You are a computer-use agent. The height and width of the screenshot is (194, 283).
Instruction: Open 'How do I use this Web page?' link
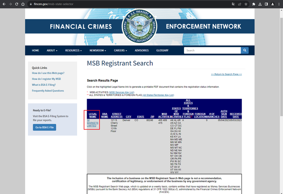48,73
